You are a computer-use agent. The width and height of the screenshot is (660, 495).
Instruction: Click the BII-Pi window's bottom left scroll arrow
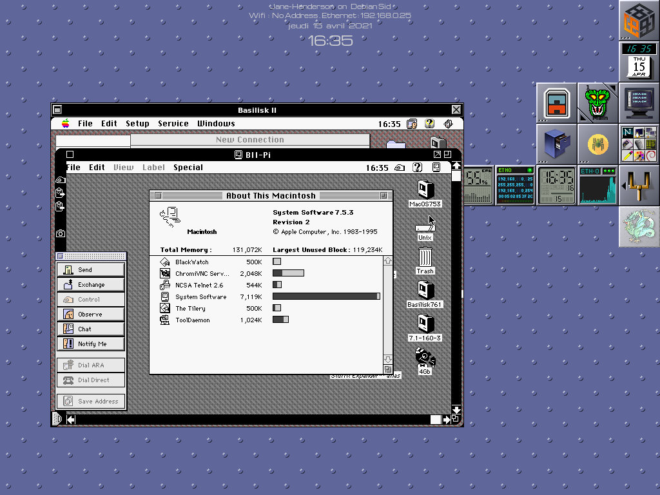point(71,420)
